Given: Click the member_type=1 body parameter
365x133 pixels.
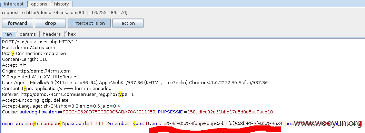Looking at the screenshot, I should 129,123.
